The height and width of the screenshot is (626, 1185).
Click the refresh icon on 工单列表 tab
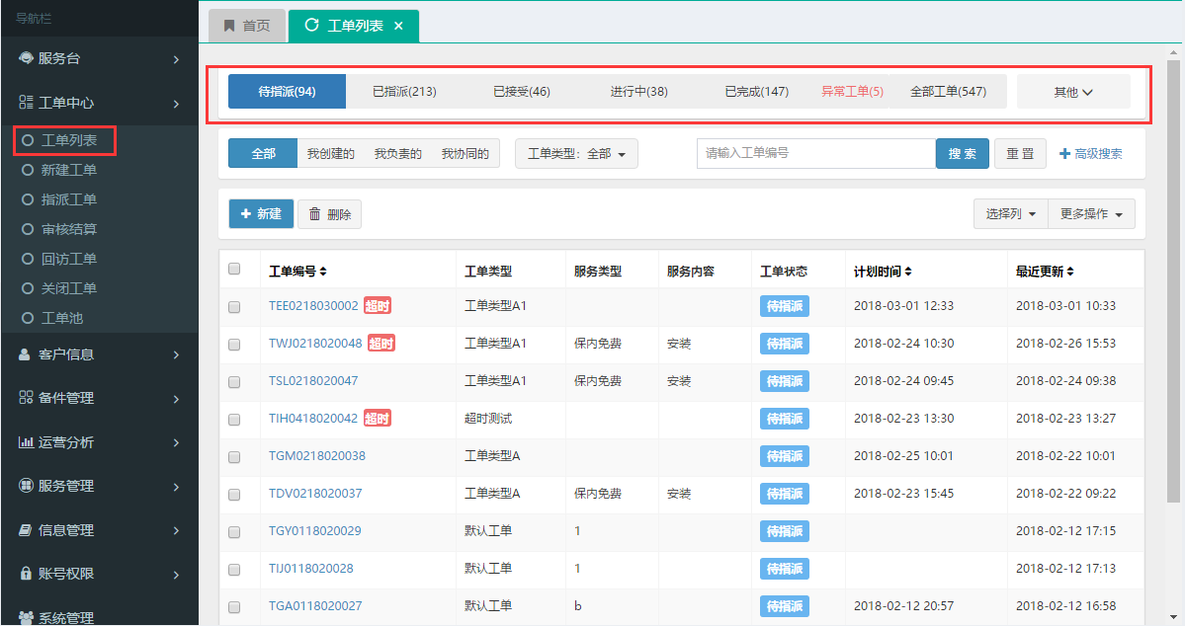tap(311, 25)
